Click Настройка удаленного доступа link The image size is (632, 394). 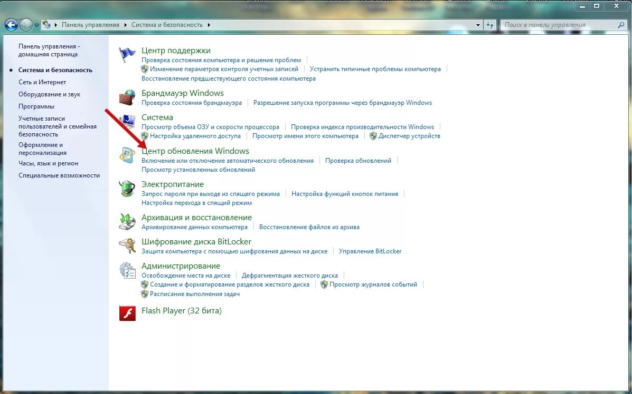(x=195, y=136)
